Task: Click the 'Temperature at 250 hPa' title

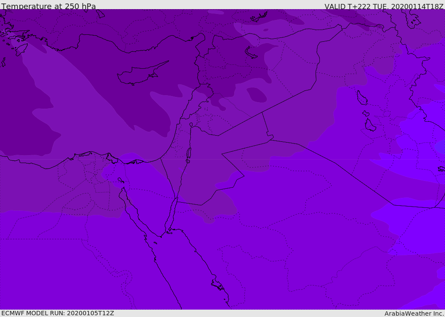Action: (49, 6)
